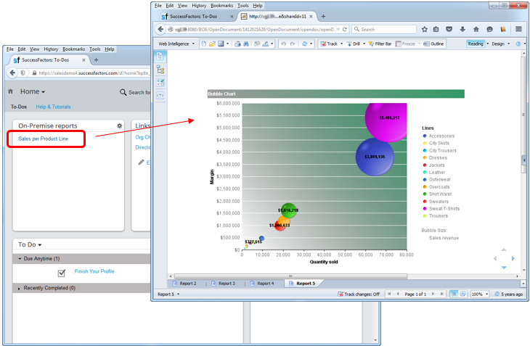Click the Search field in front browser
Image resolution: width=530 pixels, height=346 pixels.
(384, 29)
